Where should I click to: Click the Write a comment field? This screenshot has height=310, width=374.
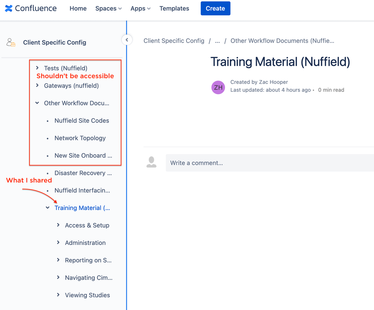pyautogui.click(x=270, y=163)
